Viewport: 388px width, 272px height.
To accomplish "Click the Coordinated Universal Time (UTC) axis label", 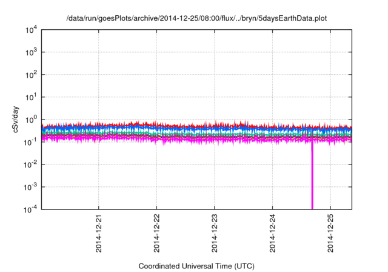I will point(196,266).
